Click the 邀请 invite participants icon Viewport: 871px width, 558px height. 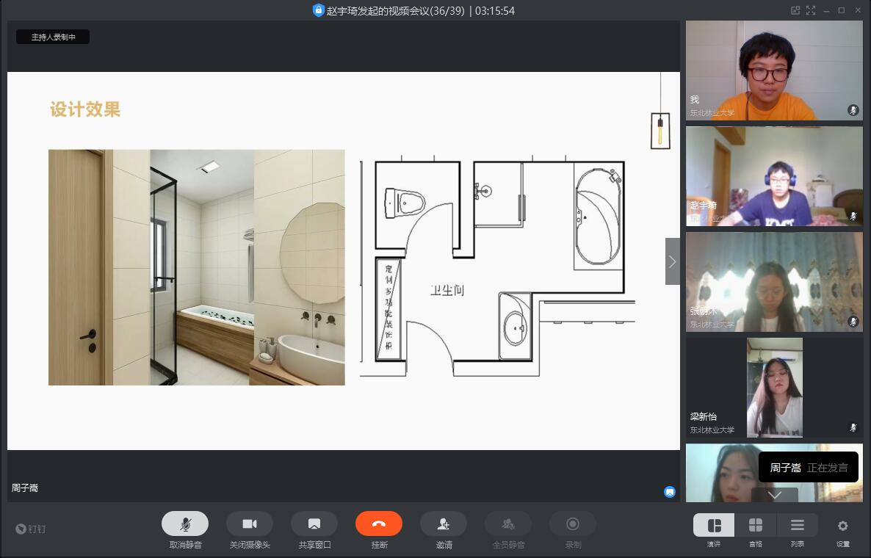click(x=444, y=524)
